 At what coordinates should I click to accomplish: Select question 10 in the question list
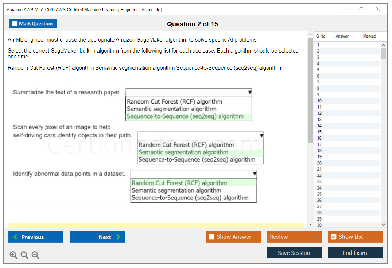[328, 101]
